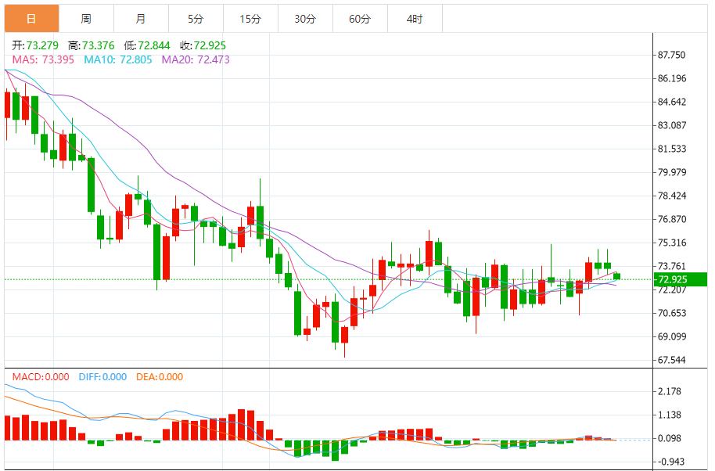The height and width of the screenshot is (471, 715).
Task: Click the DEA:0.000 label
Action: coord(160,377)
